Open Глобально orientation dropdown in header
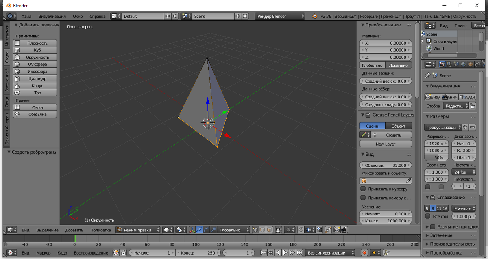This screenshot has width=488, height=259. coord(234,230)
